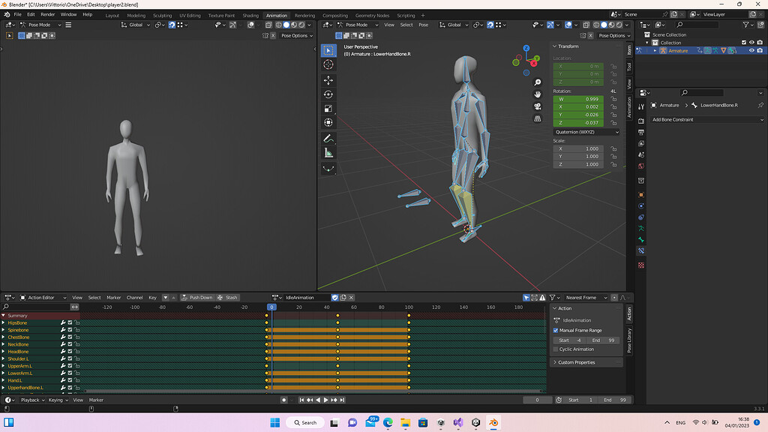Switch to the Shading workspace tab
The height and width of the screenshot is (432, 768).
250,14
